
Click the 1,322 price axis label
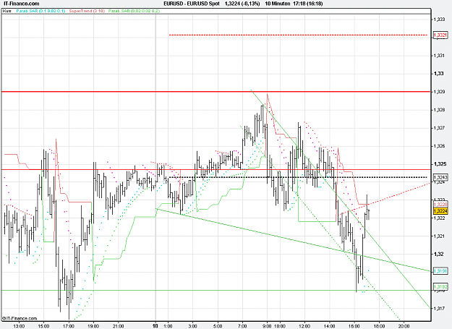pos(439,218)
